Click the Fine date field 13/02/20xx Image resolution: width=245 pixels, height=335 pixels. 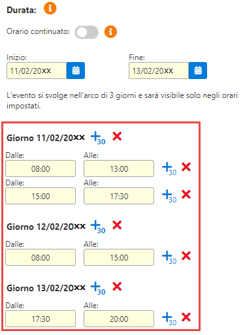coord(159,71)
